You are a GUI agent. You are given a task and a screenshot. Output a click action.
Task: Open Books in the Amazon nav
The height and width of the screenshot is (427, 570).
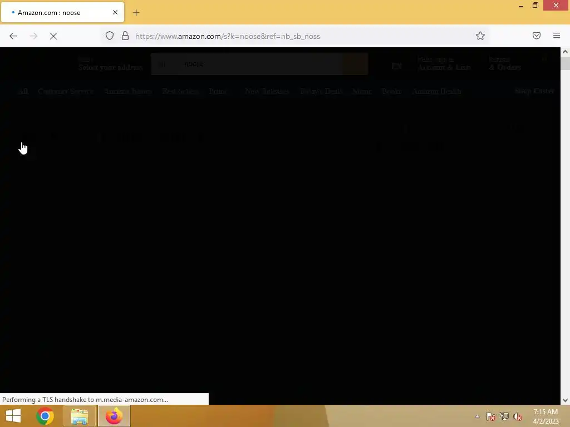point(391,91)
